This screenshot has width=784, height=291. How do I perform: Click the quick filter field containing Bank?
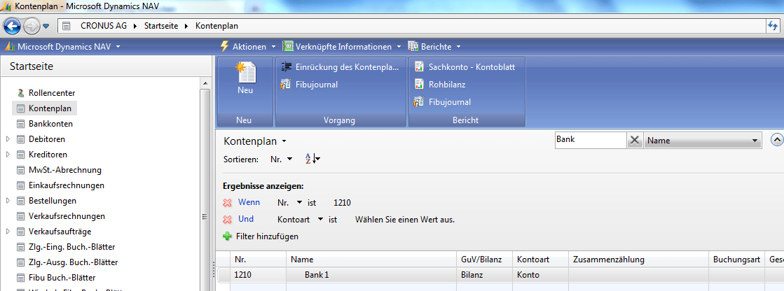[591, 141]
